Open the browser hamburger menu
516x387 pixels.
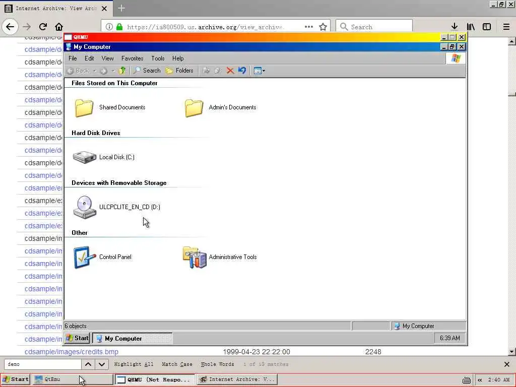tap(506, 27)
